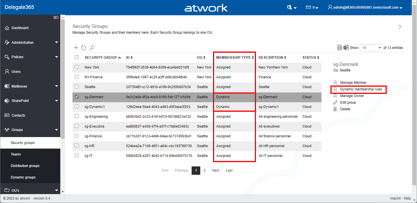Collapse the sidebar using the toggle icon

(56, 18)
